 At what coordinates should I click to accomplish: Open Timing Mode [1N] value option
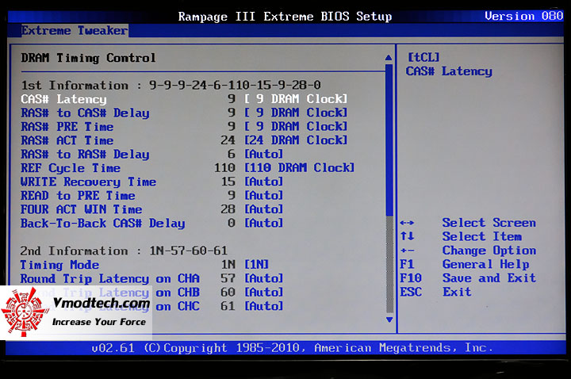tap(257, 264)
